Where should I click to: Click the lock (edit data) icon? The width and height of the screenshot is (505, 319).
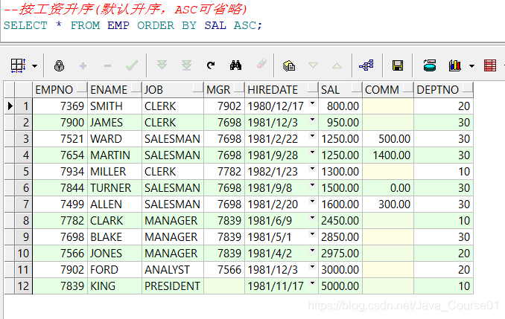point(59,66)
